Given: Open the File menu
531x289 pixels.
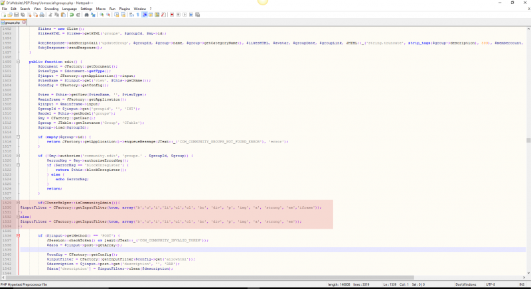Looking at the screenshot, I should (x=5, y=9).
